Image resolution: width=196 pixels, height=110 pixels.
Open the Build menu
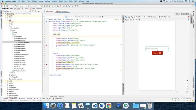61,1
